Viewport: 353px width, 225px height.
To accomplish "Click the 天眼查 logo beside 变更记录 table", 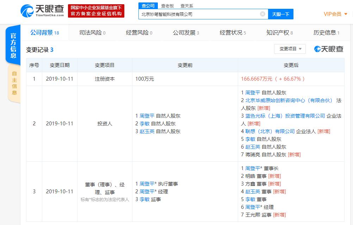I will tap(328, 49).
